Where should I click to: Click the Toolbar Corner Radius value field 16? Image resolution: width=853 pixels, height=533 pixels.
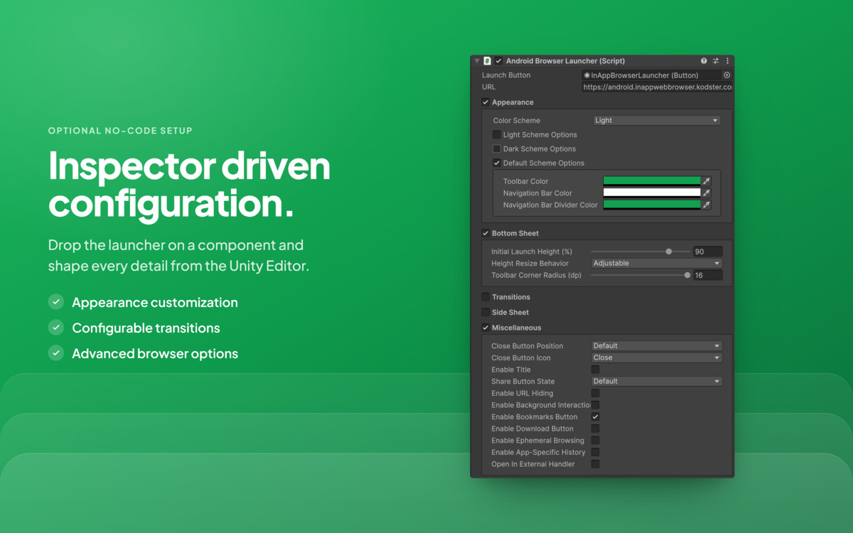pos(708,275)
